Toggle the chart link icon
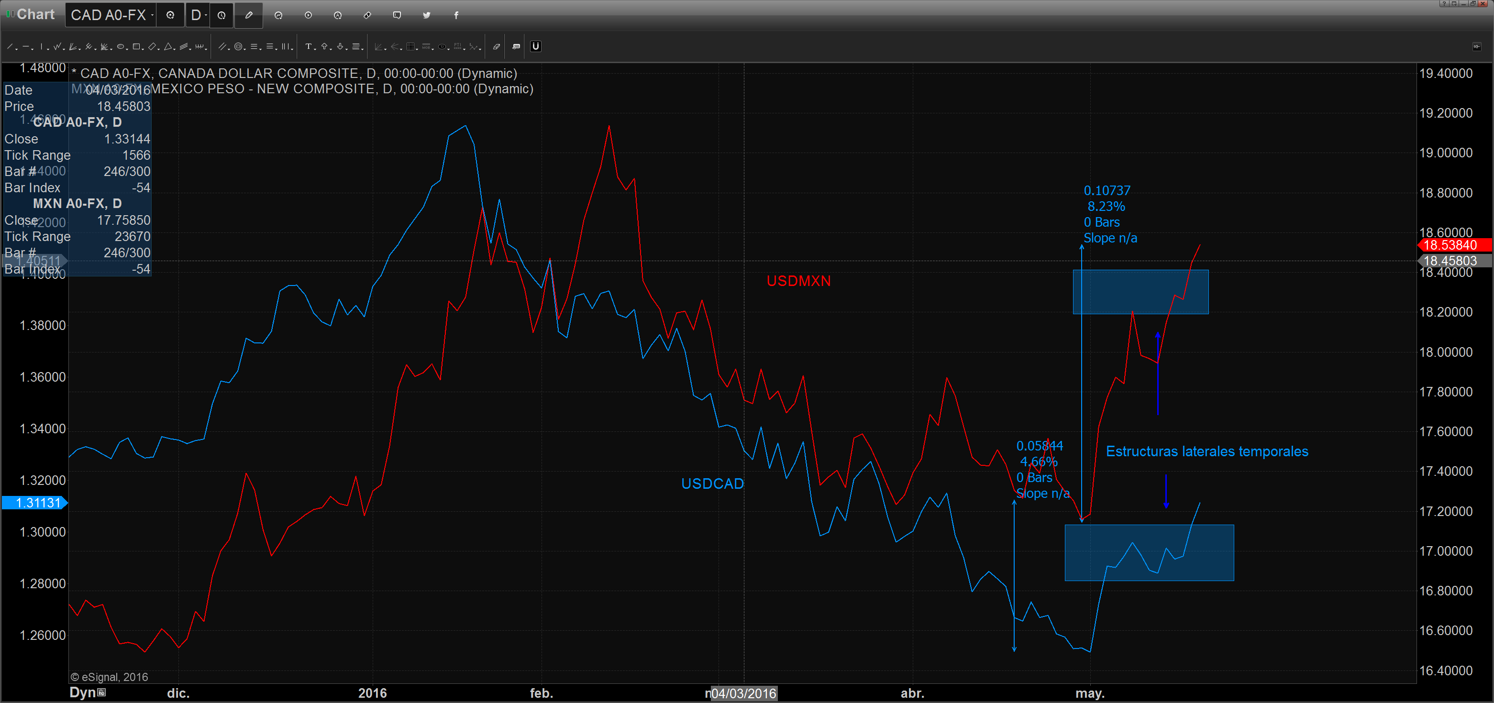This screenshot has width=1494, height=703. (x=367, y=15)
